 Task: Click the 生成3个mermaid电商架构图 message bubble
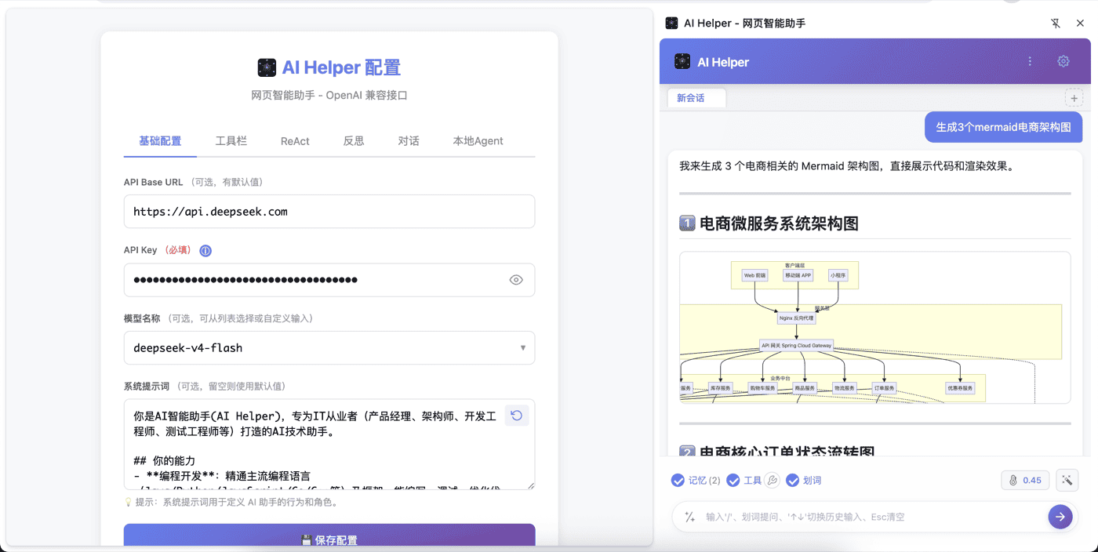pos(1003,127)
